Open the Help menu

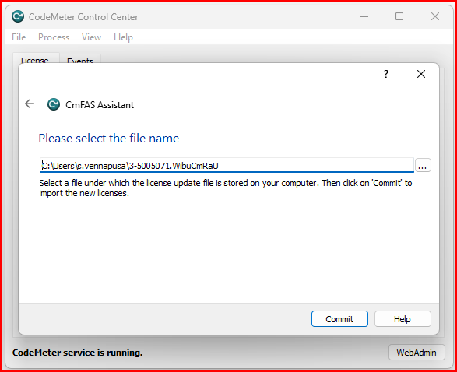coord(123,37)
